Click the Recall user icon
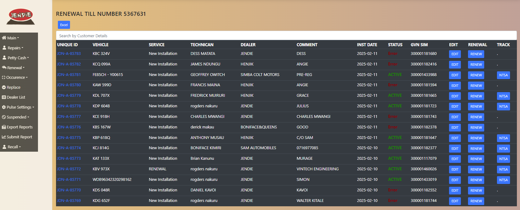Image resolution: width=520 pixels, height=210 pixels. [4, 147]
